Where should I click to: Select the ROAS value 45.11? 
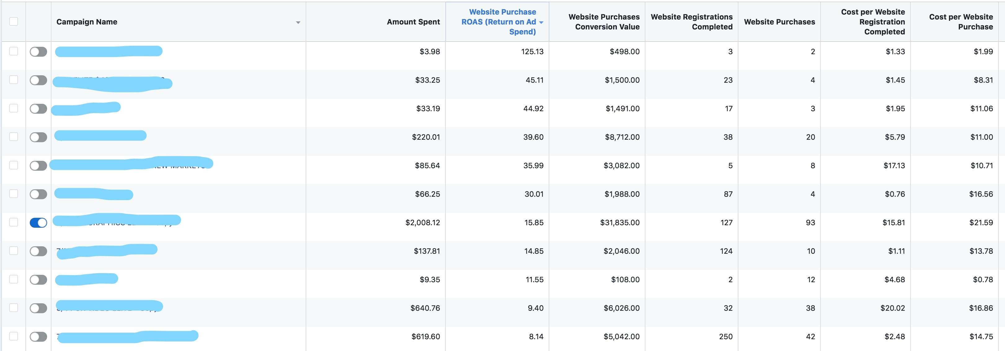(x=534, y=80)
